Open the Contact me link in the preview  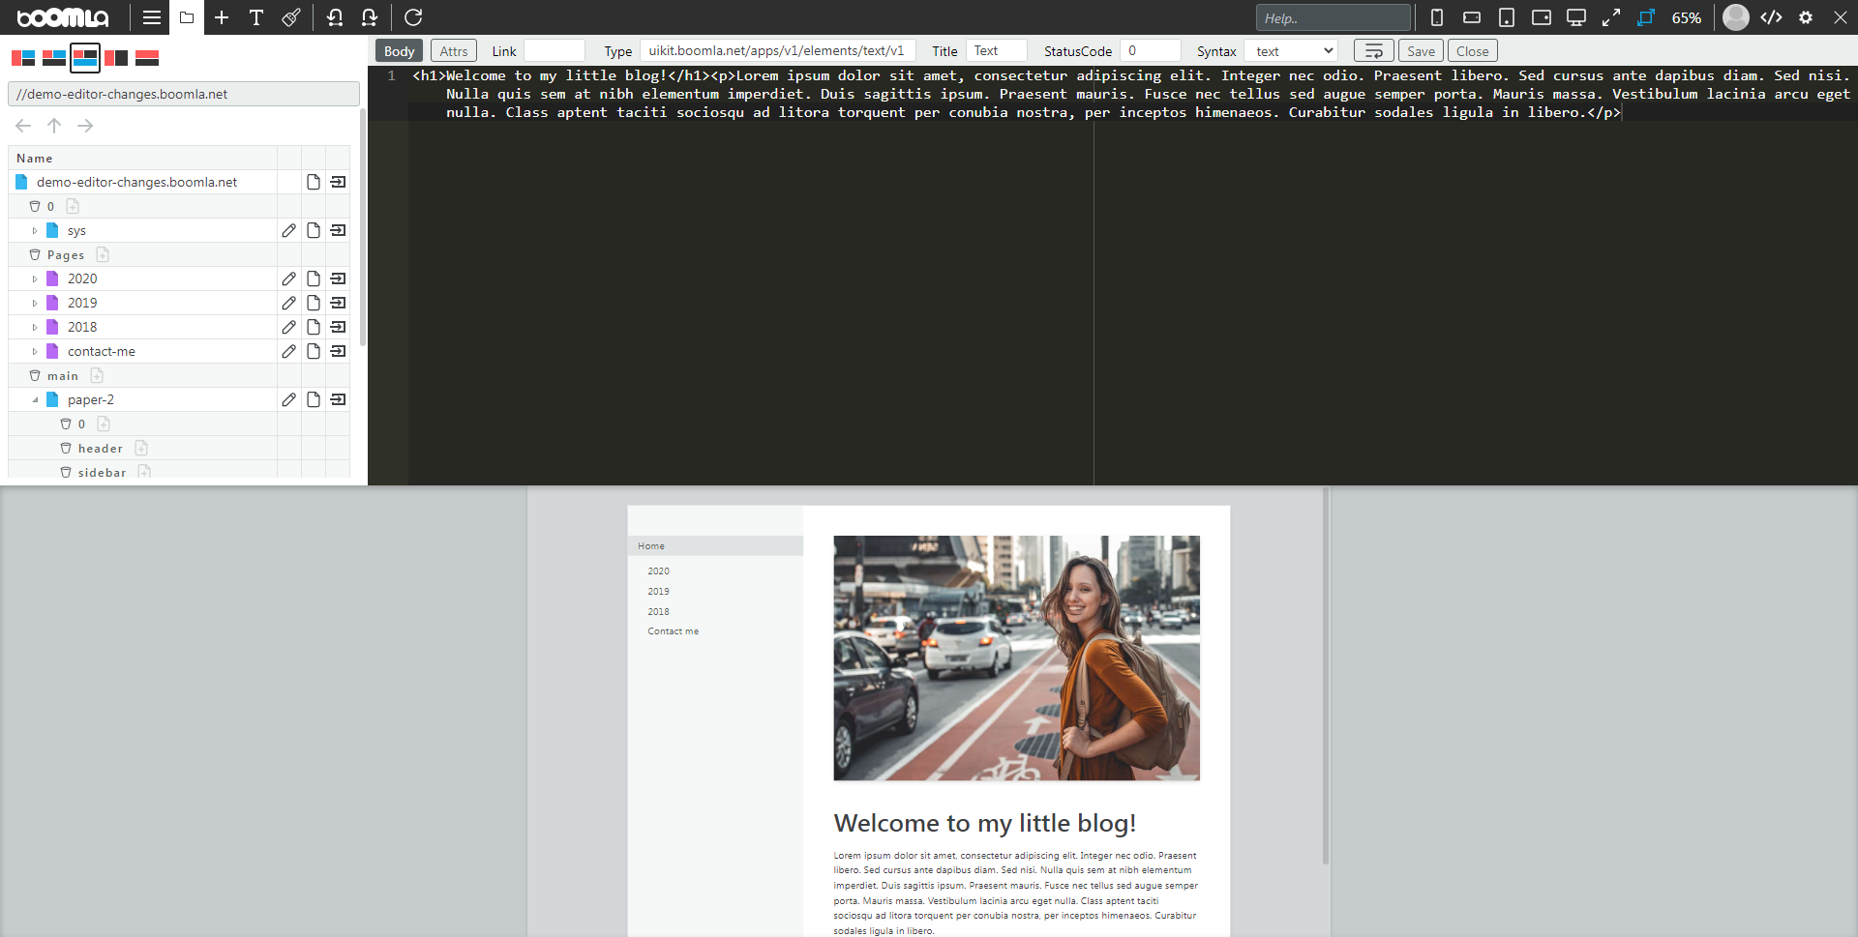pyautogui.click(x=673, y=630)
